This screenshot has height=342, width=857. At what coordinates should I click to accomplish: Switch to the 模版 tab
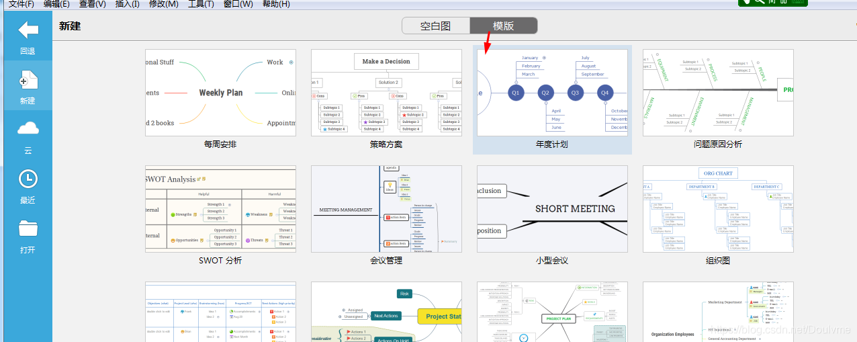click(504, 26)
